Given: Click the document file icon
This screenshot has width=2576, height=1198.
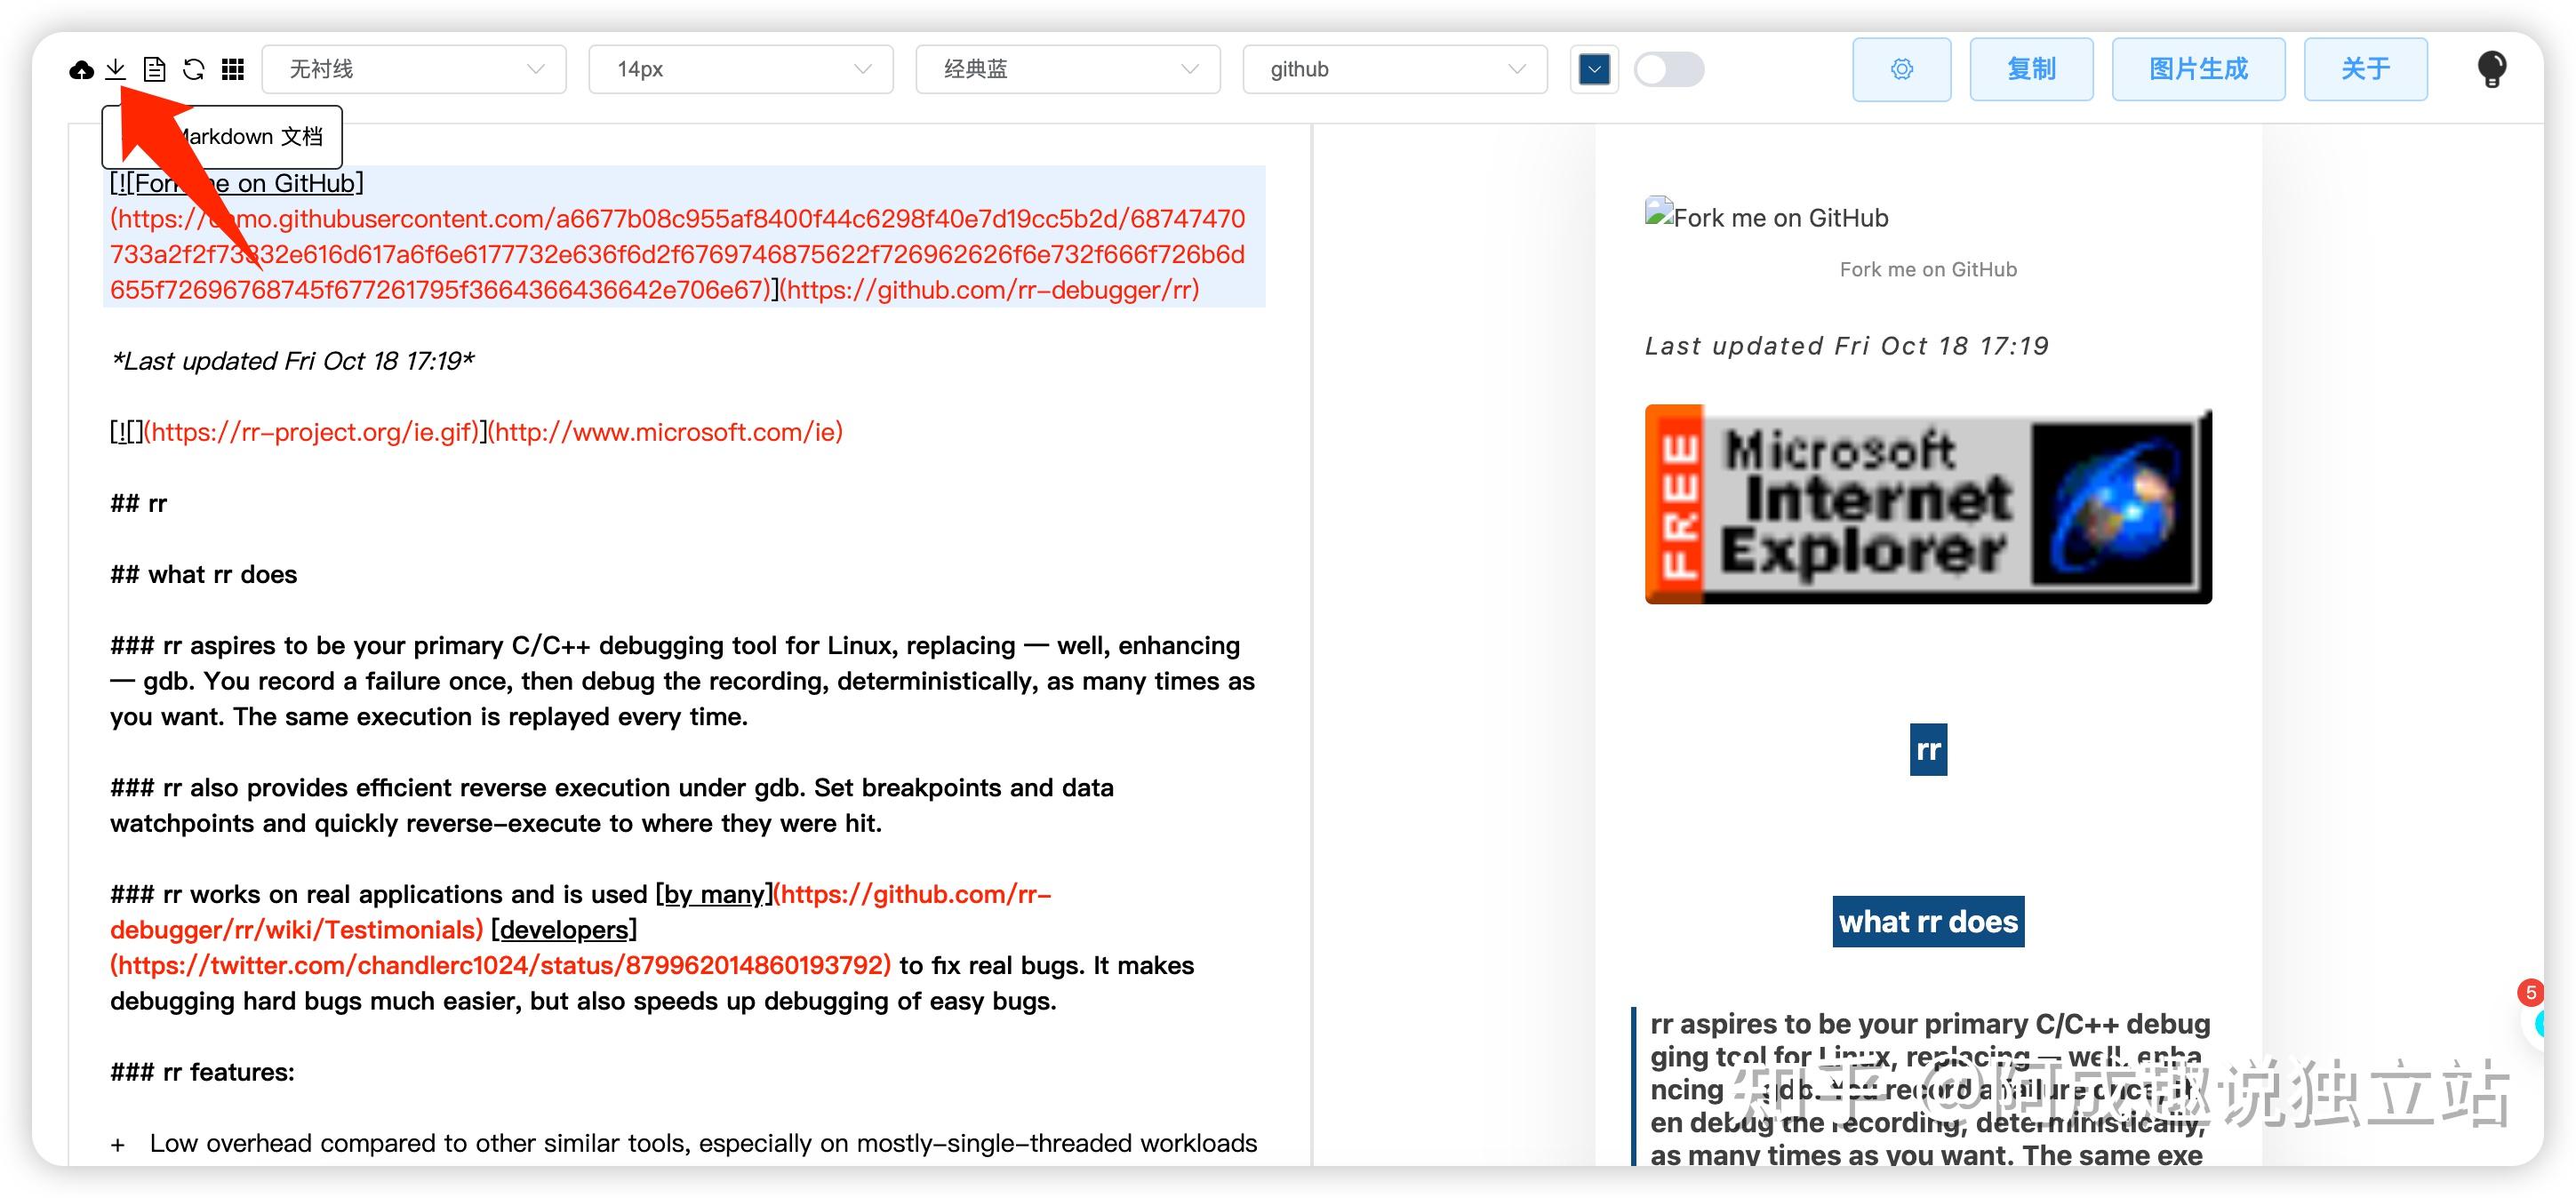Looking at the screenshot, I should pyautogui.click(x=154, y=69).
